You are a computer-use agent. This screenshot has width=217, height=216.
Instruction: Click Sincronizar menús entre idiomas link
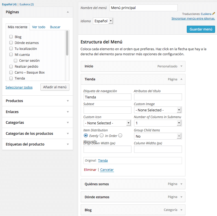point(193,18)
